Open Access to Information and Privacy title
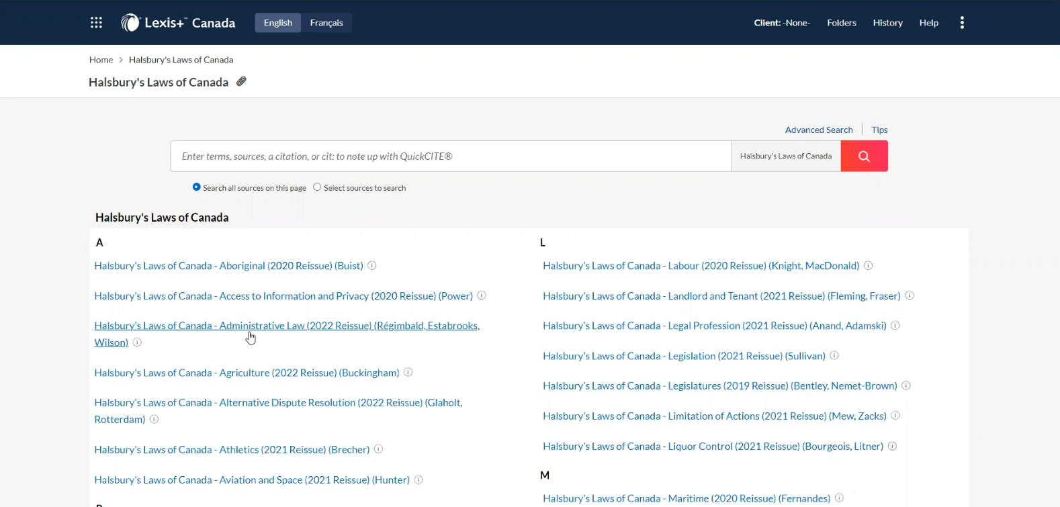 (283, 296)
